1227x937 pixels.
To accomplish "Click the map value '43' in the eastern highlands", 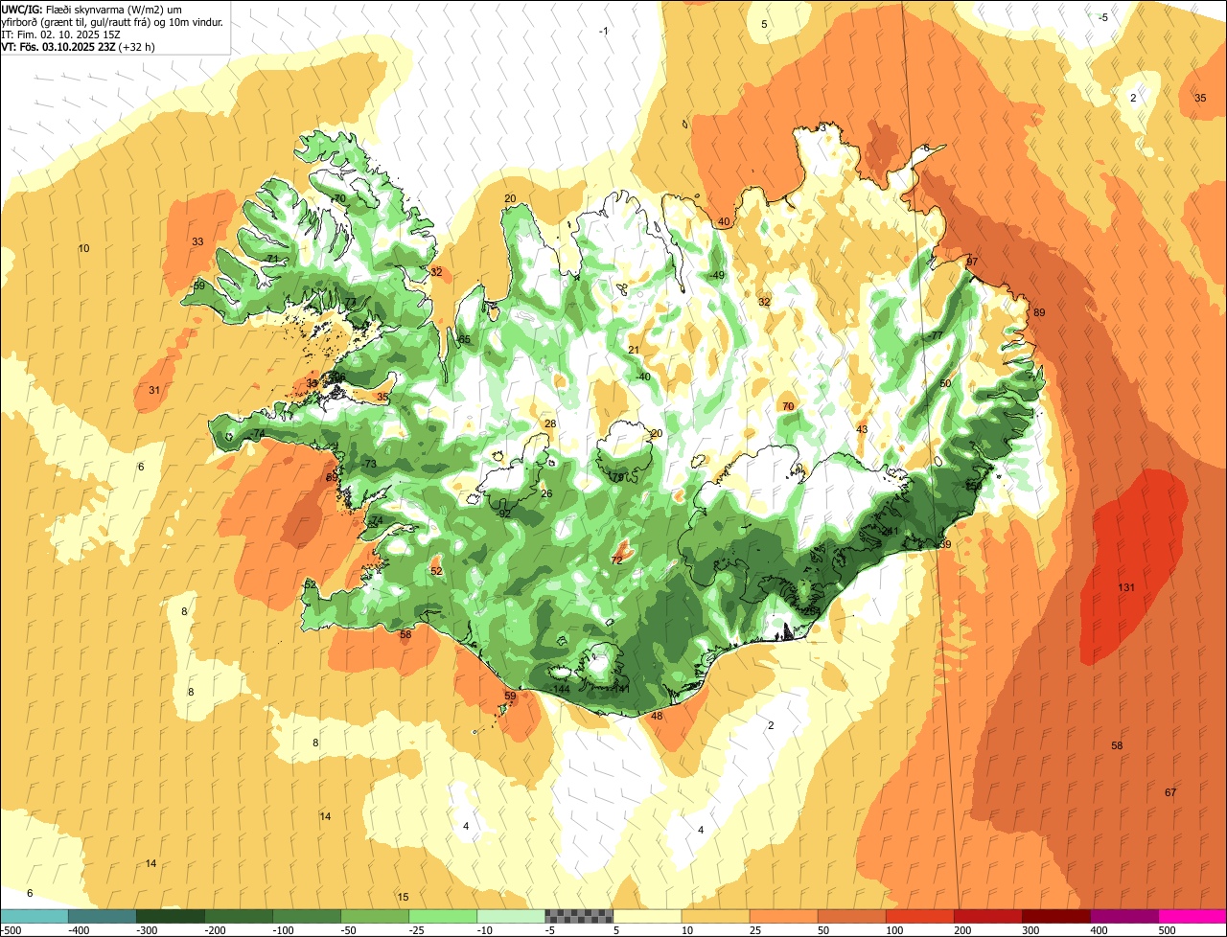I will (x=862, y=429).
